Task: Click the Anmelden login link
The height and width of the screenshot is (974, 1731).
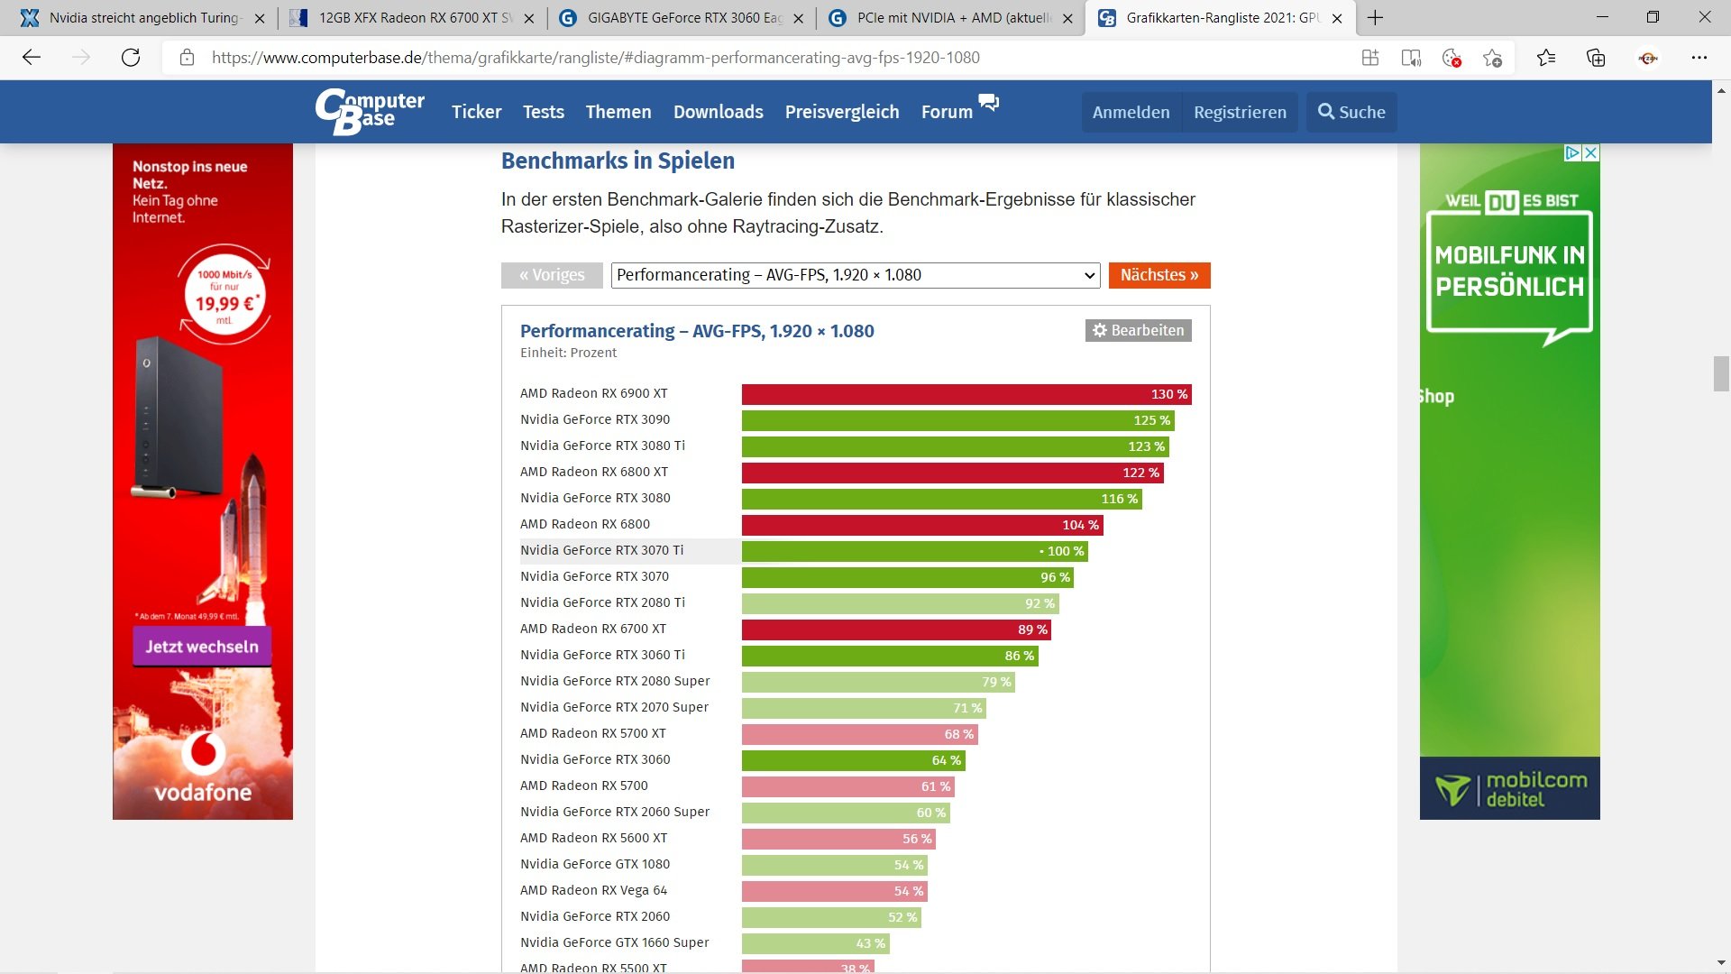Action: tap(1131, 113)
